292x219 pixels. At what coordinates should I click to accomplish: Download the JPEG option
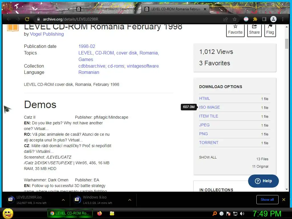coord(204,125)
